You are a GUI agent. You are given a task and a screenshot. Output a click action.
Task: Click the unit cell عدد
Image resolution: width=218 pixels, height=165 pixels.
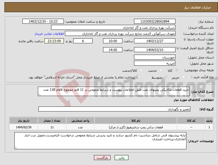(80, 127)
